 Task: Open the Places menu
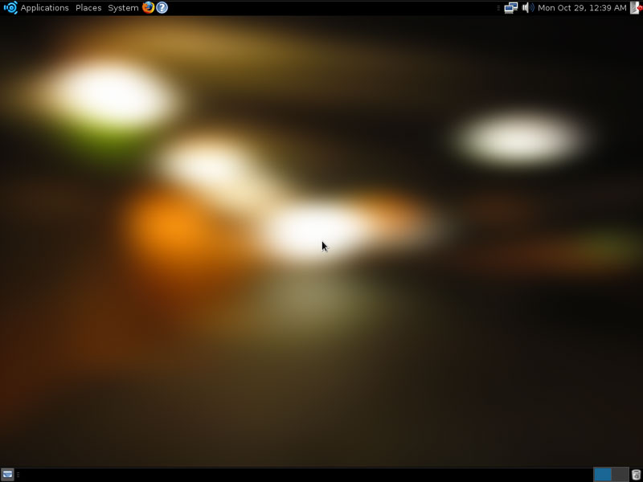(88, 8)
